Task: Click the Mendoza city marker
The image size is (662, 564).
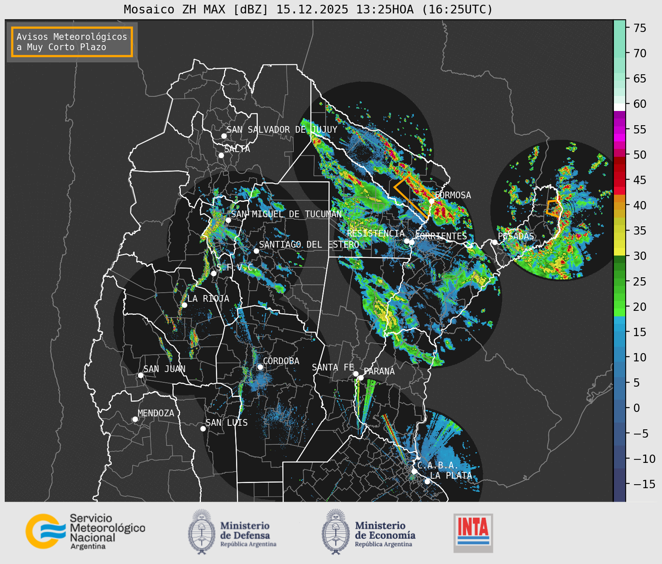Action: pyautogui.click(x=135, y=419)
